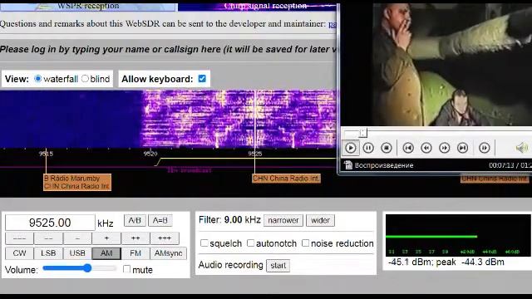532x299 pixels.
Task: Click the video frame in the media player
Action: tap(452, 65)
